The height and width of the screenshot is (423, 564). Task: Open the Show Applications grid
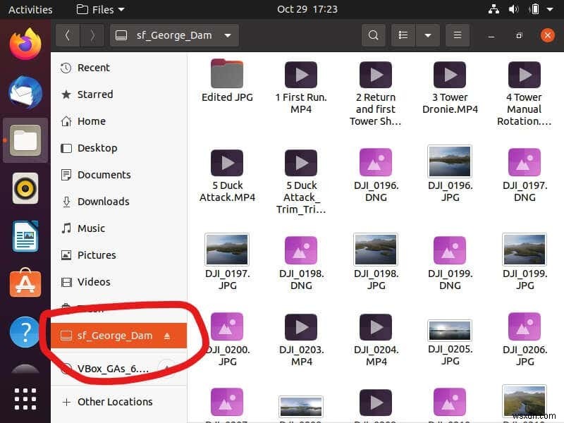pyautogui.click(x=25, y=398)
